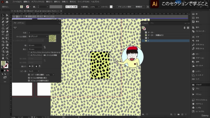Open the Actions panel icon

click(x=193, y=94)
